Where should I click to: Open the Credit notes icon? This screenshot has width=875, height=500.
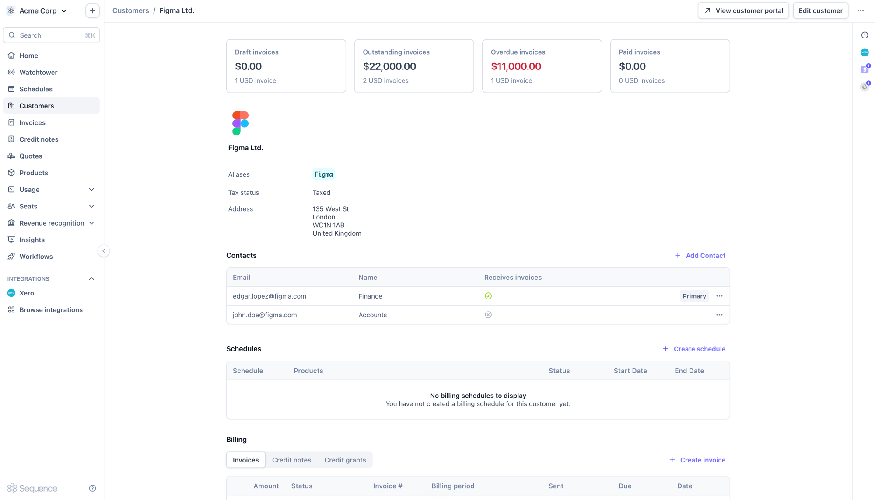11,139
